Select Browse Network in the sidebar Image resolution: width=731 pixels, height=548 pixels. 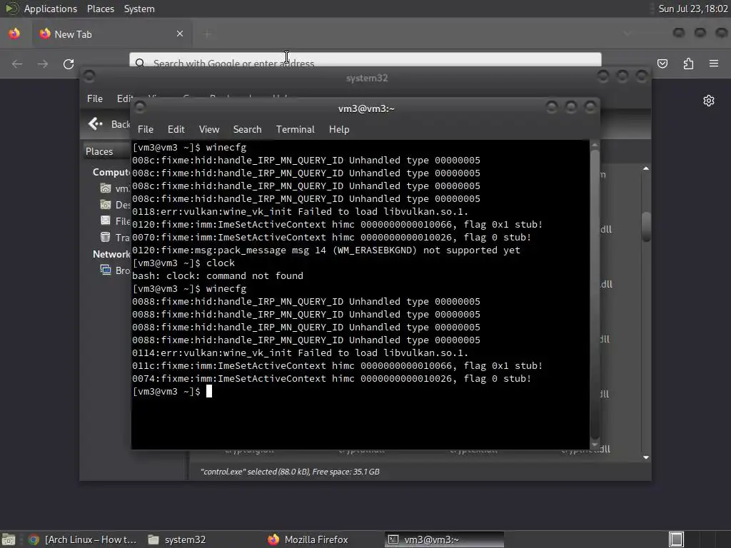115,270
